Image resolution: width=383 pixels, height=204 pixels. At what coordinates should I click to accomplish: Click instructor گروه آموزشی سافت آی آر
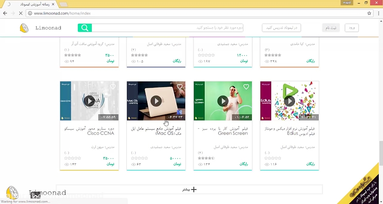click(93, 44)
